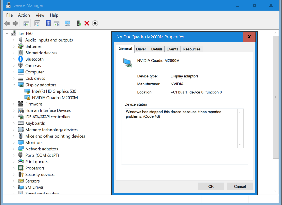Click the Audio inputs and outputs speaker icon

tap(21, 40)
